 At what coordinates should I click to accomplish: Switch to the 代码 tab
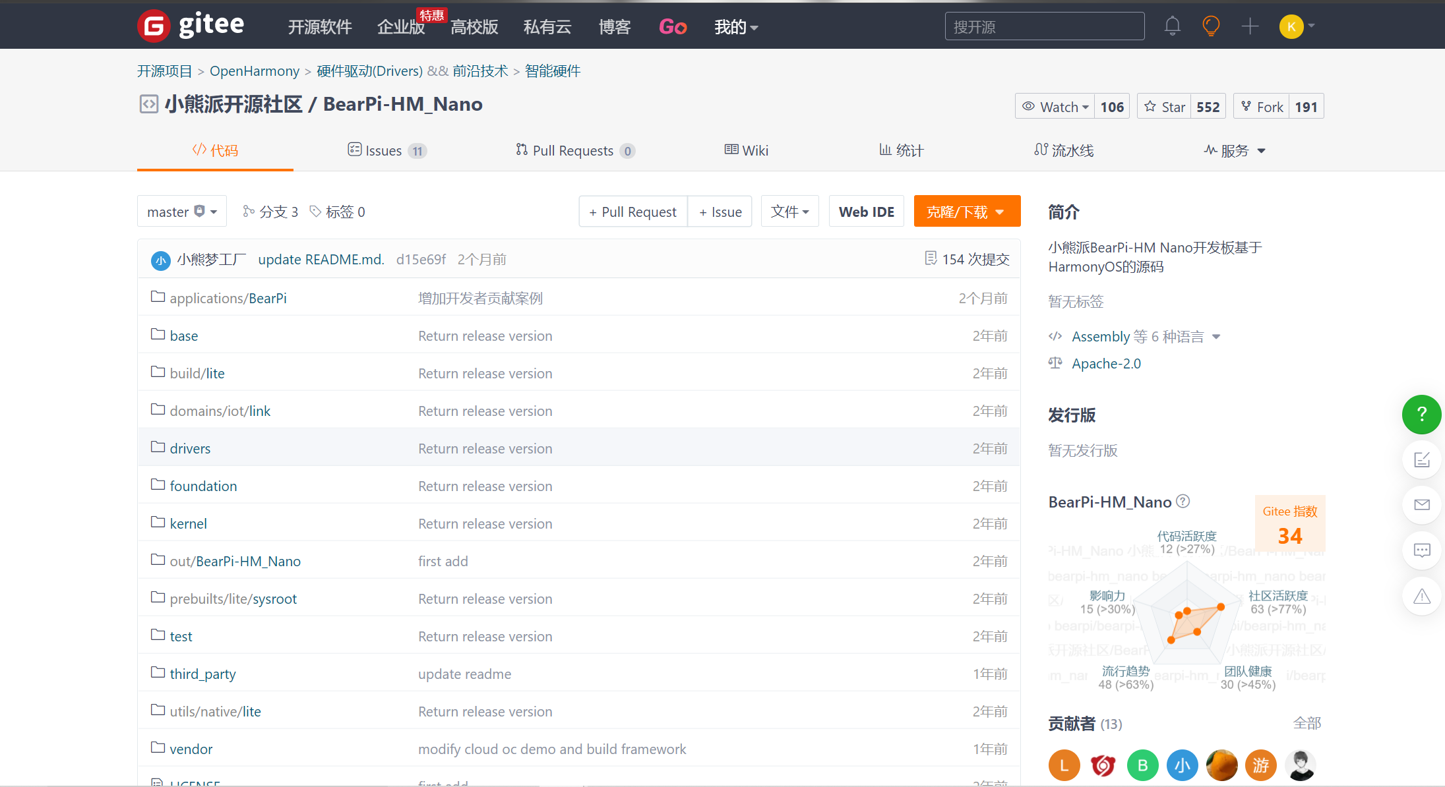coord(215,150)
